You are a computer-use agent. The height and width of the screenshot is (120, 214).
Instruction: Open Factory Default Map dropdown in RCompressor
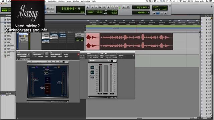pos(56,54)
